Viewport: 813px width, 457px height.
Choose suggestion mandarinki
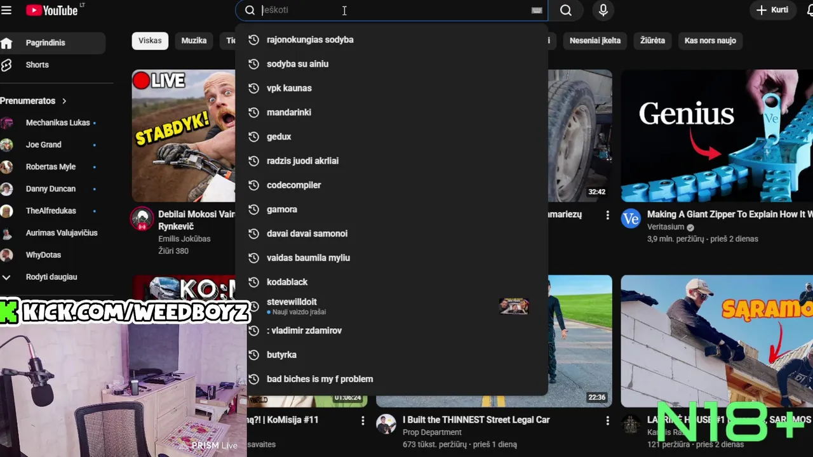click(391, 112)
